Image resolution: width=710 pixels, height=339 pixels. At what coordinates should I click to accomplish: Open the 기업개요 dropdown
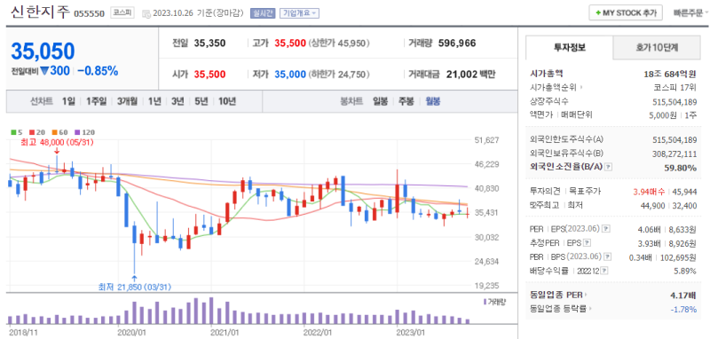click(299, 13)
